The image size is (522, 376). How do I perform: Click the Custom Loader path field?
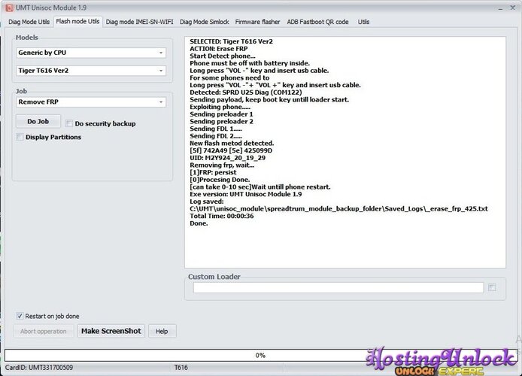pos(338,288)
